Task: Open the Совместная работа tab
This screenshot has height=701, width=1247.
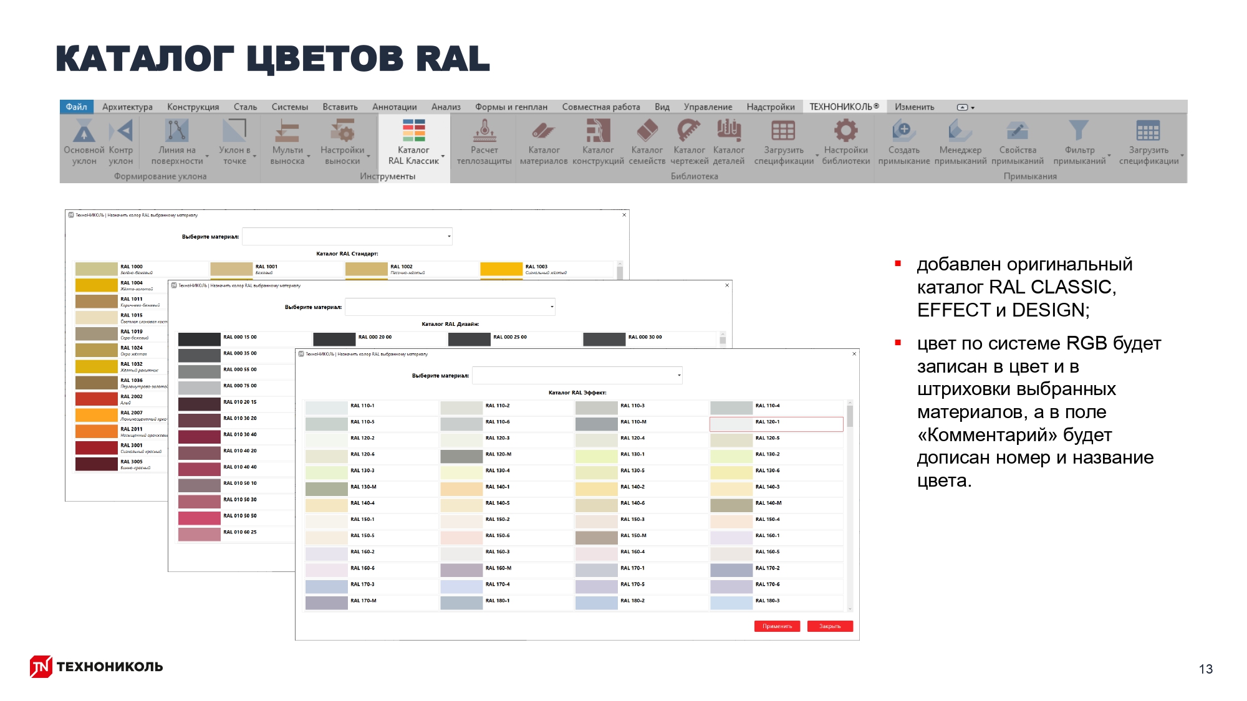Action: pos(601,107)
